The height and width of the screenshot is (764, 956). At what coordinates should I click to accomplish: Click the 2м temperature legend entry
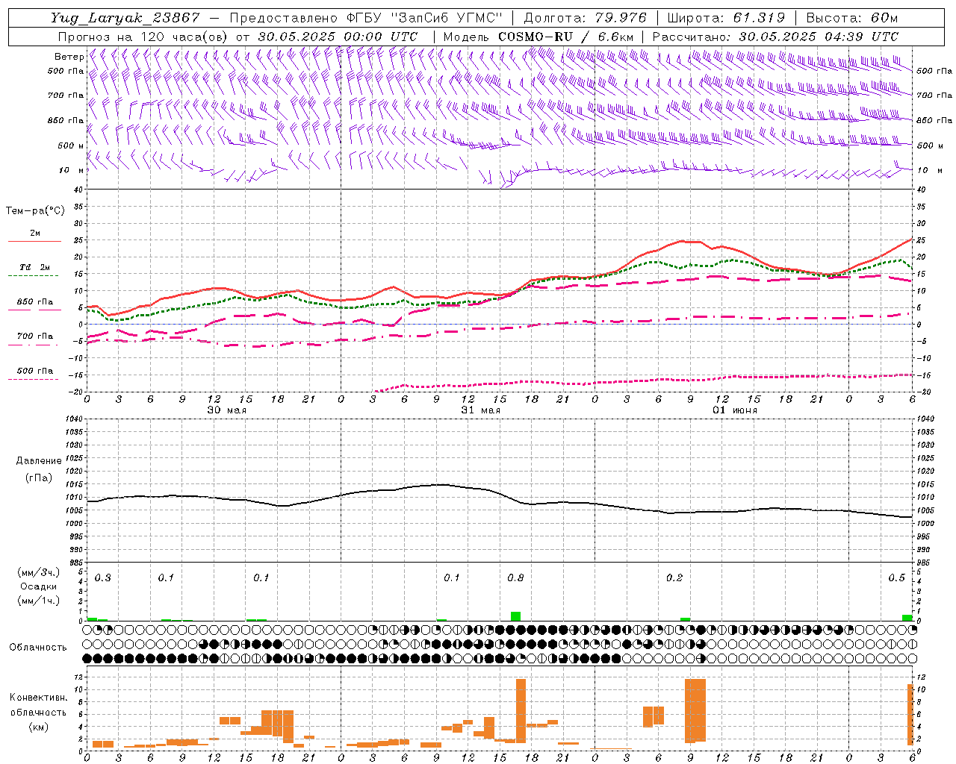coord(35,234)
